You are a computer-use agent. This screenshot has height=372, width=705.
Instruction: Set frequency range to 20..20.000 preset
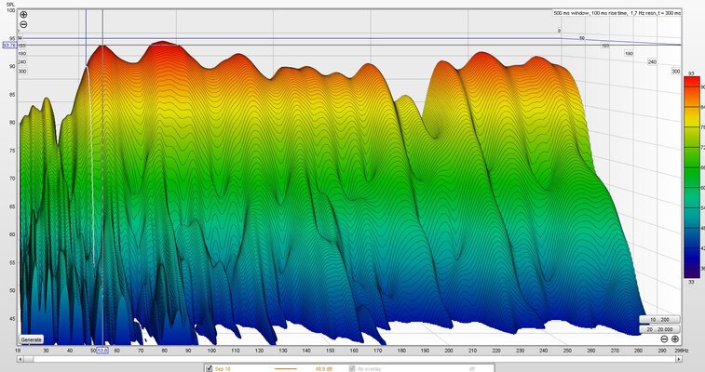[659, 329]
